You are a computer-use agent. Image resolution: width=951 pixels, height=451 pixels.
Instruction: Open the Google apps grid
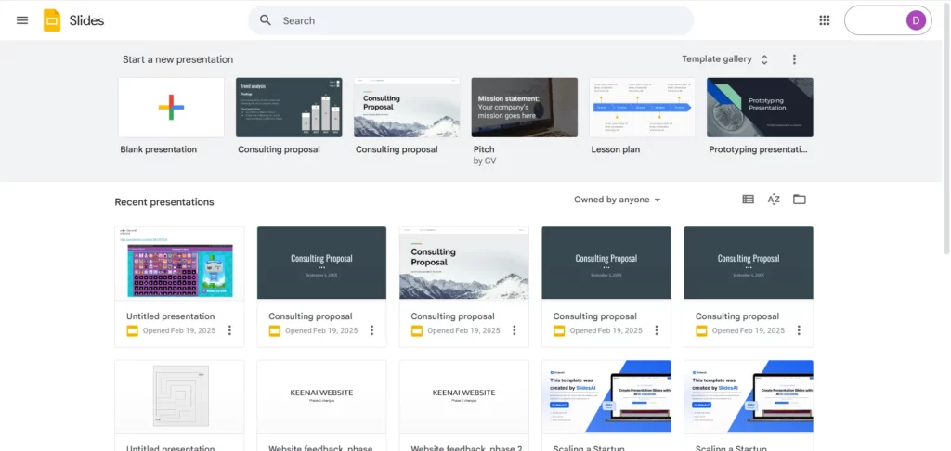point(824,20)
